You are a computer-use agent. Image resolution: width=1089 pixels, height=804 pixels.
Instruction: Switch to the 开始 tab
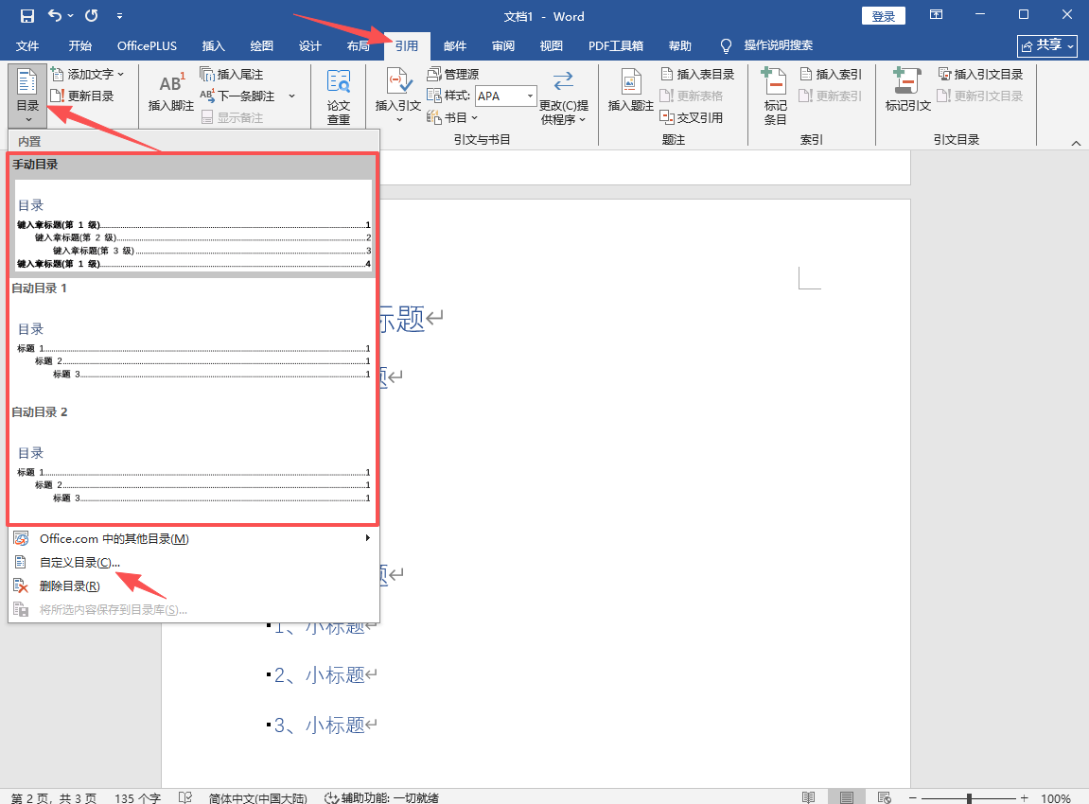[x=79, y=45]
